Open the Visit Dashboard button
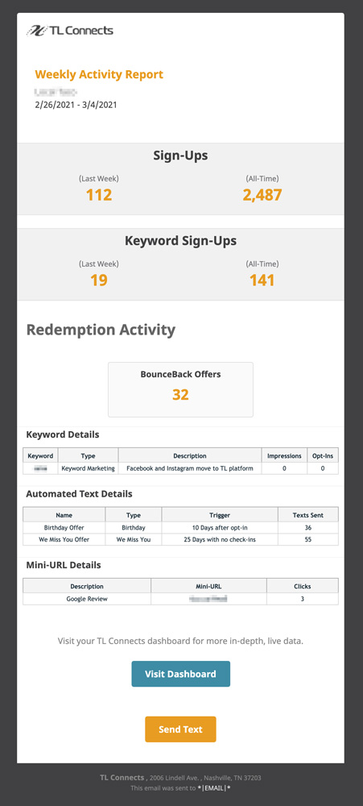Screen dimensions: 363x806 pos(181,674)
